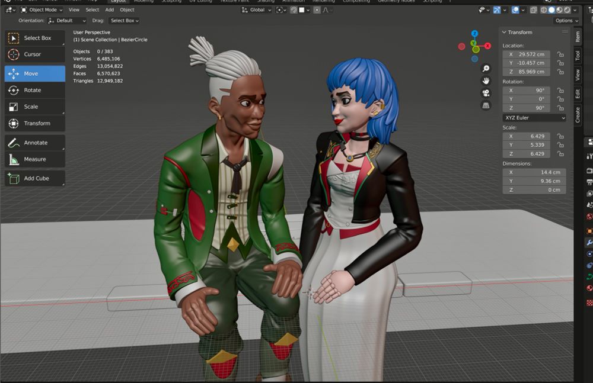Open the Object menu
This screenshot has width=593, height=383.
(127, 10)
